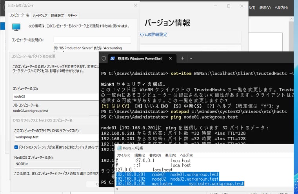Open the リモート tab in System Properties
Screen dimensions: 298x194
[73, 16]
